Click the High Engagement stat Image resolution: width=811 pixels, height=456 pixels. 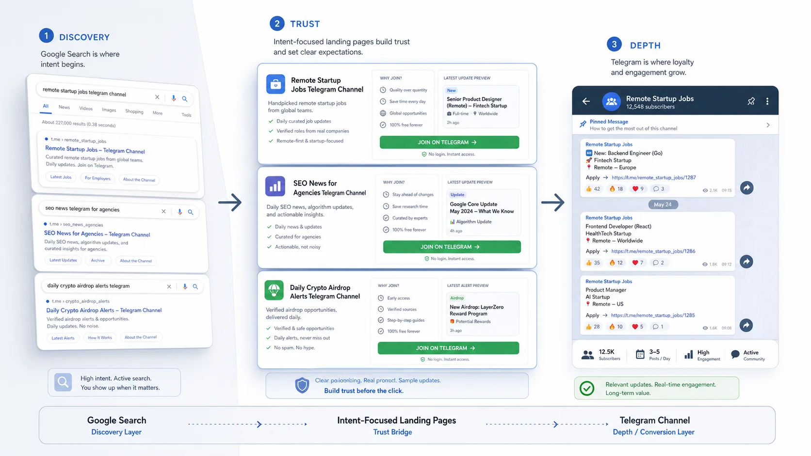702,355
